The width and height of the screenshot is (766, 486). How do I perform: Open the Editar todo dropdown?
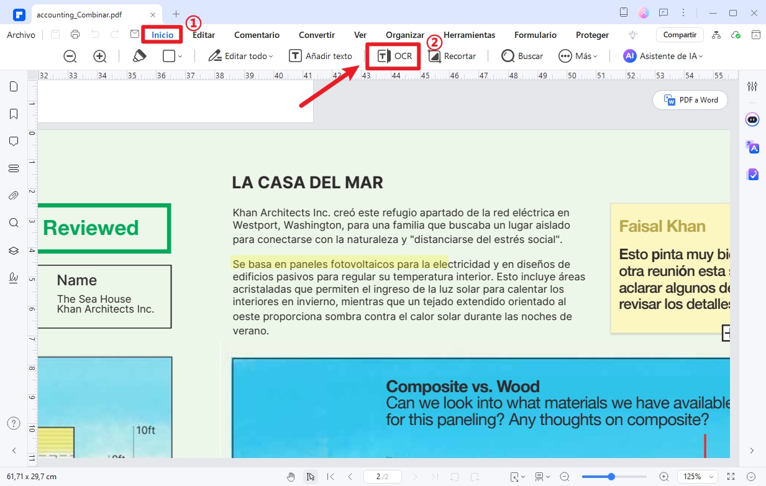pos(241,56)
